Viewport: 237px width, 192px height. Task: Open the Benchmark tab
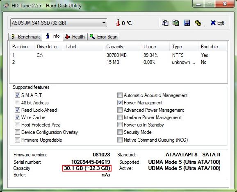[x=25, y=37]
